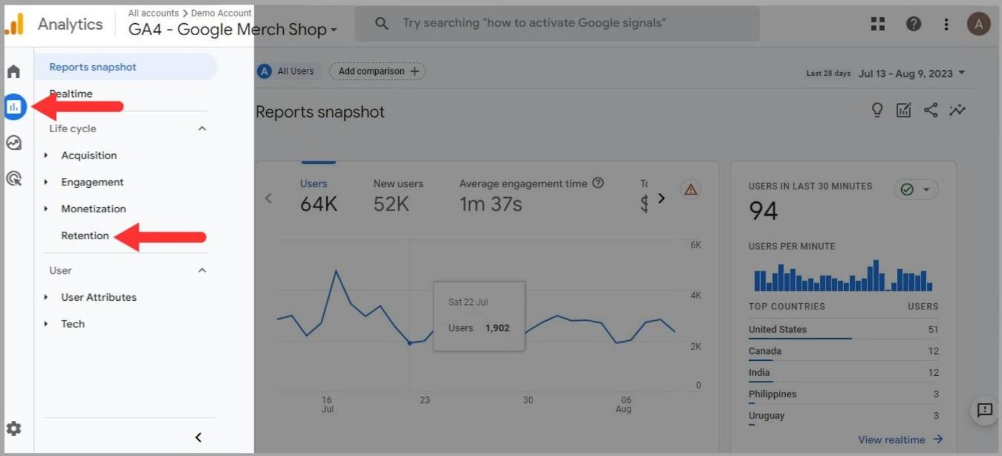Open the Google apps grid
Screen dimensions: 1002x456
click(879, 23)
